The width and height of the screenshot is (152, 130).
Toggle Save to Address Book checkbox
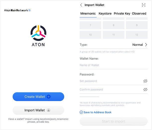tap(81, 112)
